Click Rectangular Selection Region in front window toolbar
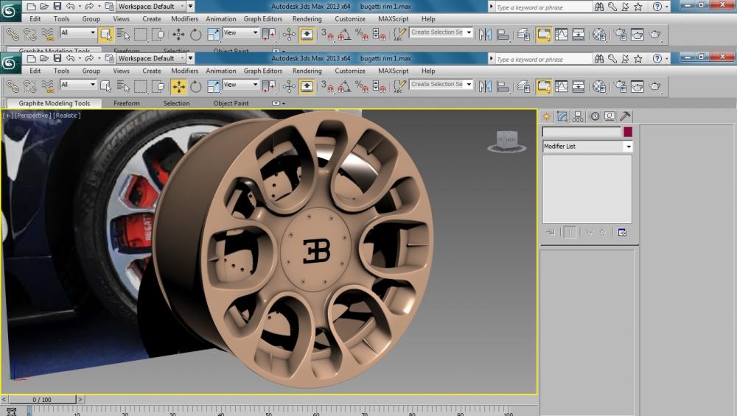Screen dimensions: 737x416 [x=141, y=86]
